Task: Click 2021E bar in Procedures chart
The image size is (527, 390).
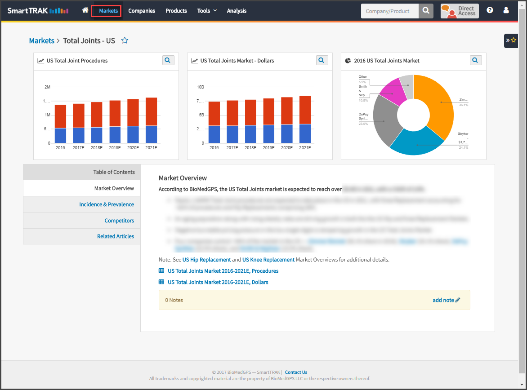Action: tap(151, 120)
